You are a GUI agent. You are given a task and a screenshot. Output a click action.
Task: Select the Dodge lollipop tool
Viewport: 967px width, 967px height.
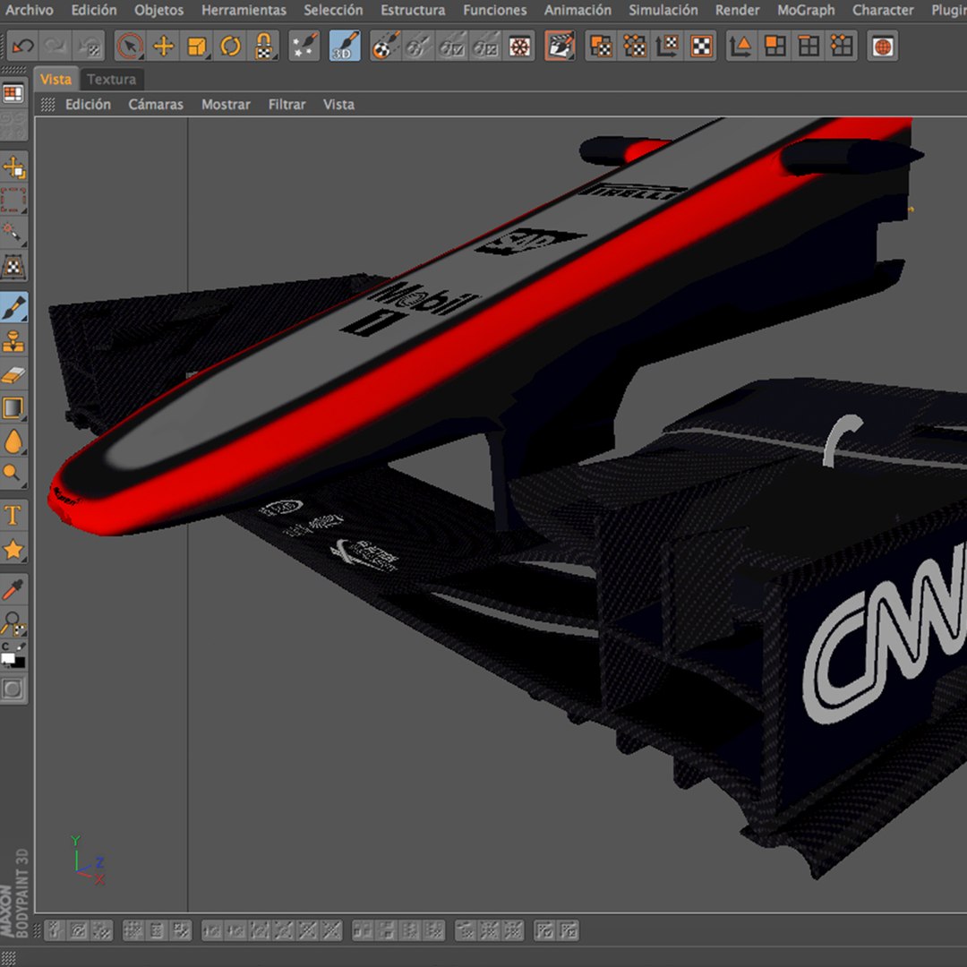point(13,474)
